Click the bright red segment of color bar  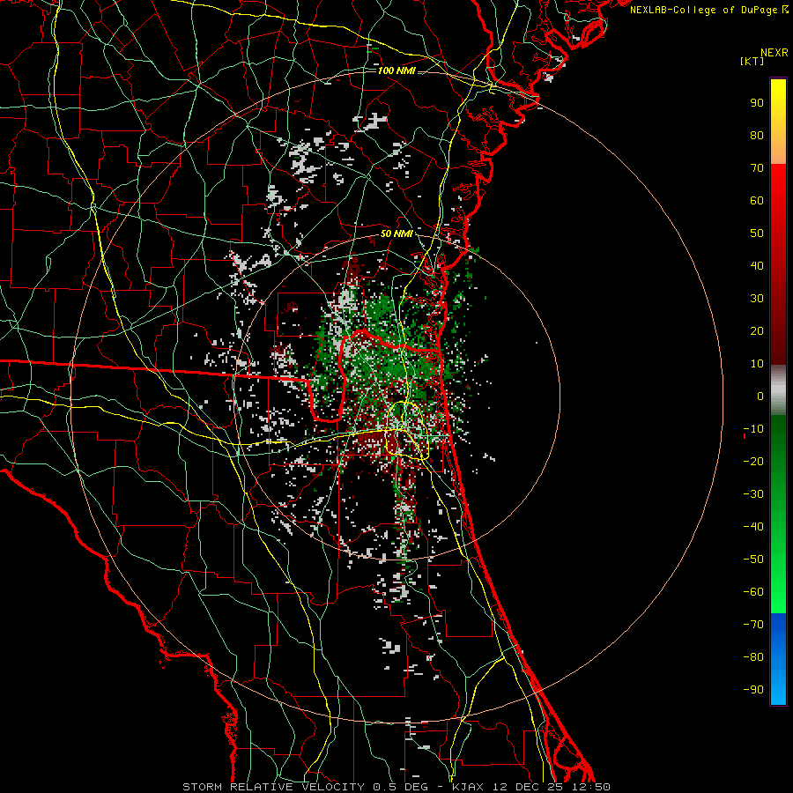[x=778, y=203]
